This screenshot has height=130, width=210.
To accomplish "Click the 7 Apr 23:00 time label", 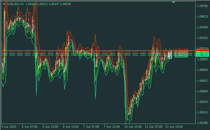I will click(112, 127).
